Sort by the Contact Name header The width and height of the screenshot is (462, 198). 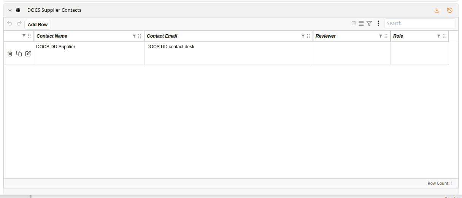click(52, 36)
